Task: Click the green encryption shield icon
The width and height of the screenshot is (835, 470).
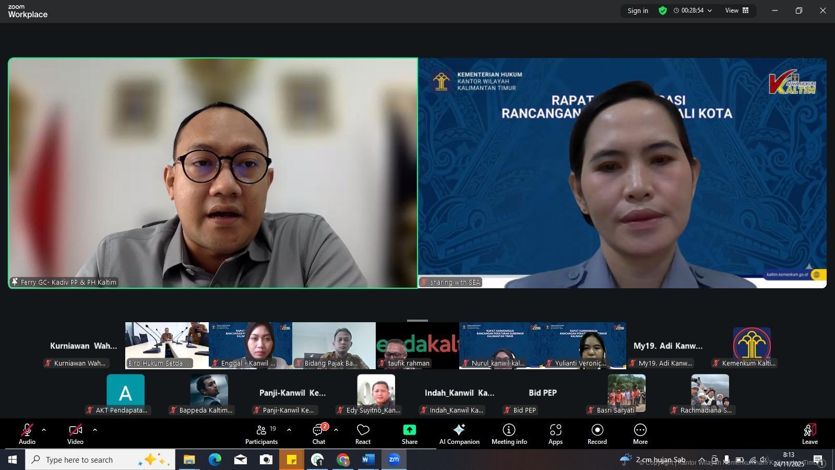Action: coord(663,10)
